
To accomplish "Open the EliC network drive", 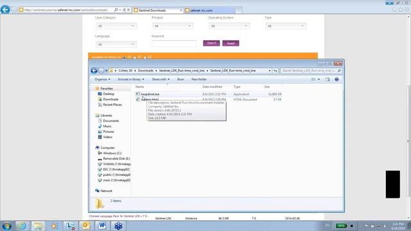I will click(x=116, y=169).
